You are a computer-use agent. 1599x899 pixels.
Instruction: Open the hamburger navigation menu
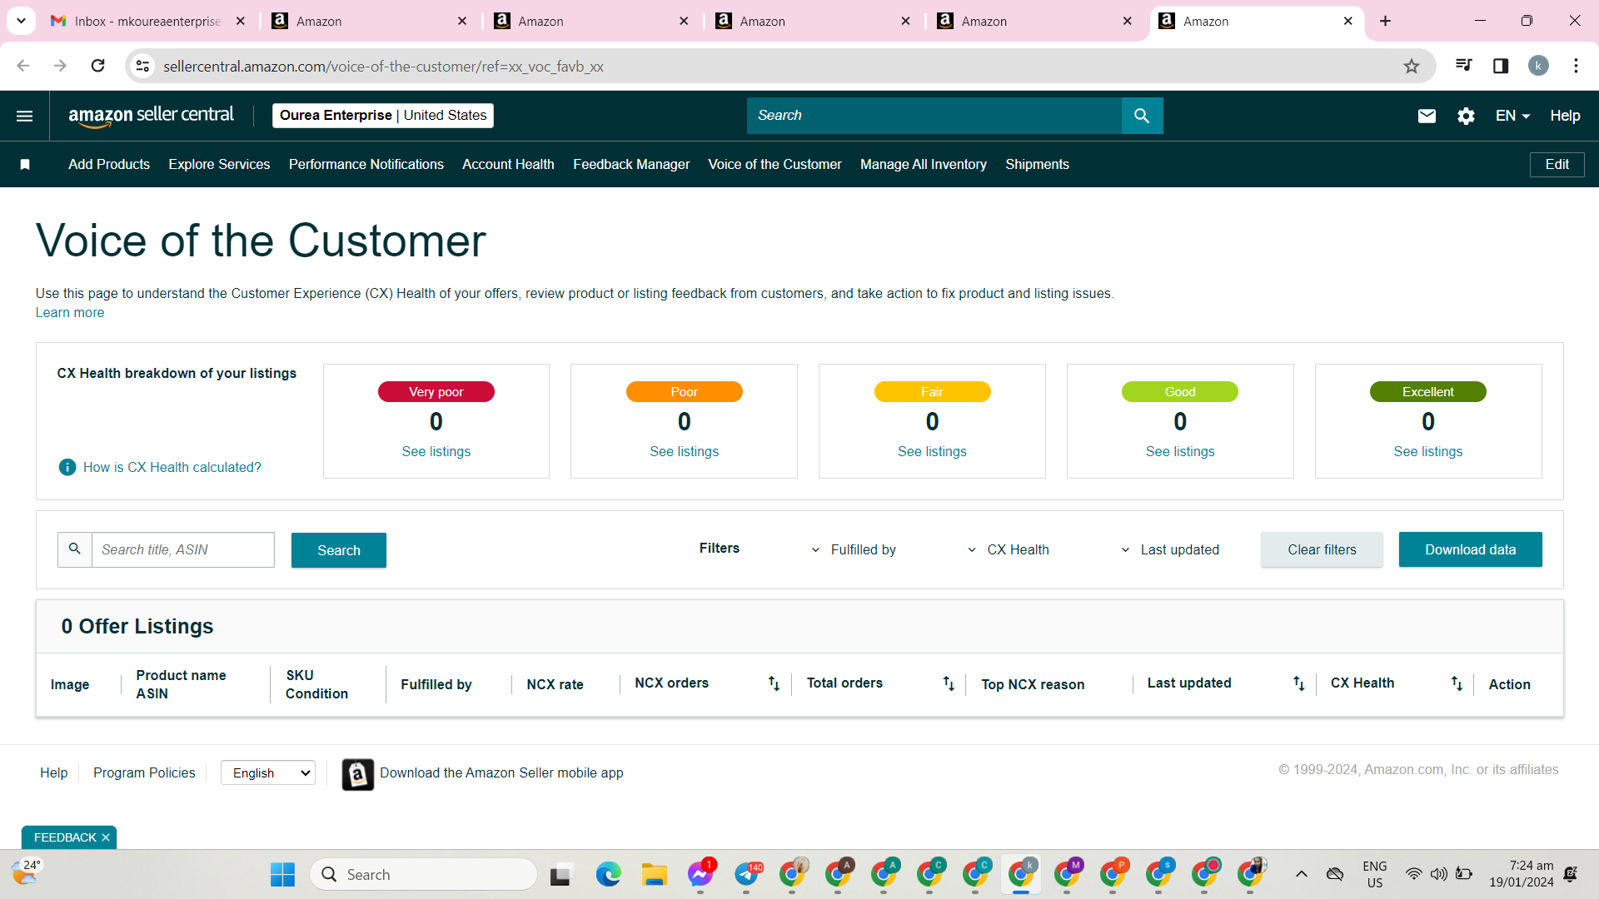tap(25, 116)
